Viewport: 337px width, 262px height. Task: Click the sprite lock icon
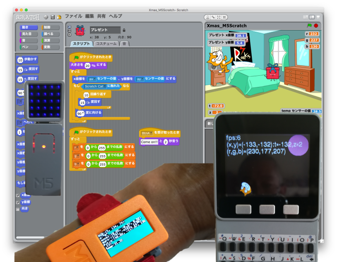[x=124, y=30]
